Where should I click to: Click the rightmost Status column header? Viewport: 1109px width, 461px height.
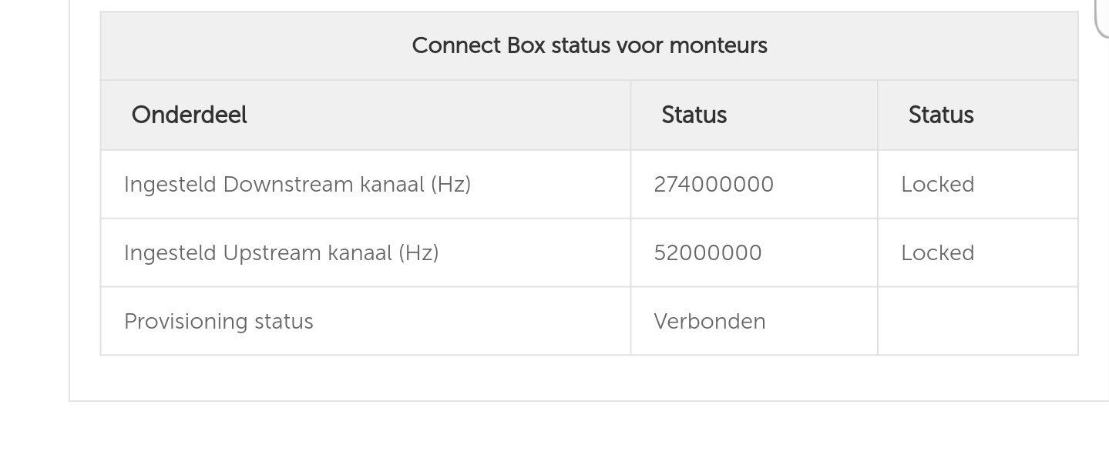[941, 115]
